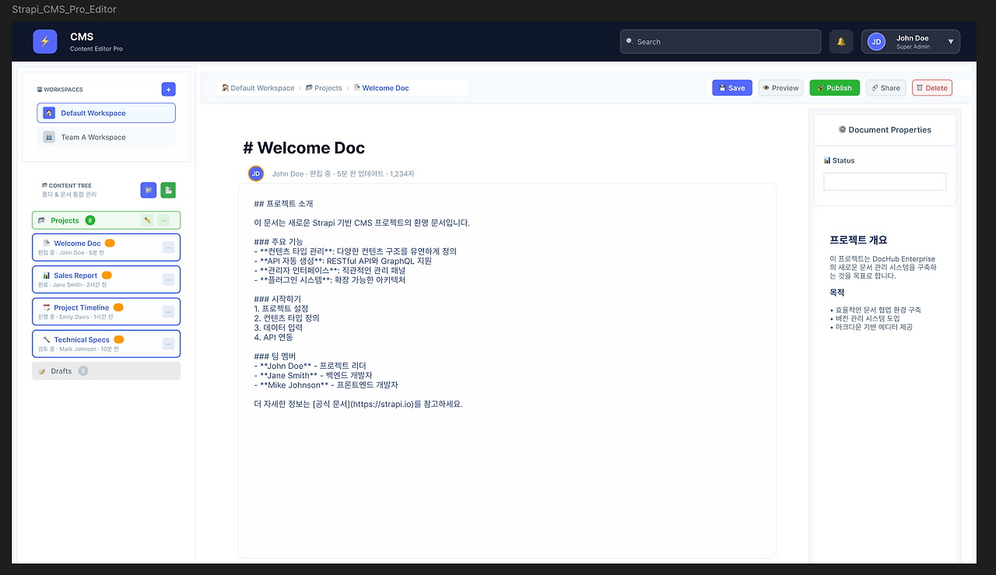Select the pencil edit icon on Projects folder
The width and height of the screenshot is (996, 575).
click(x=147, y=220)
